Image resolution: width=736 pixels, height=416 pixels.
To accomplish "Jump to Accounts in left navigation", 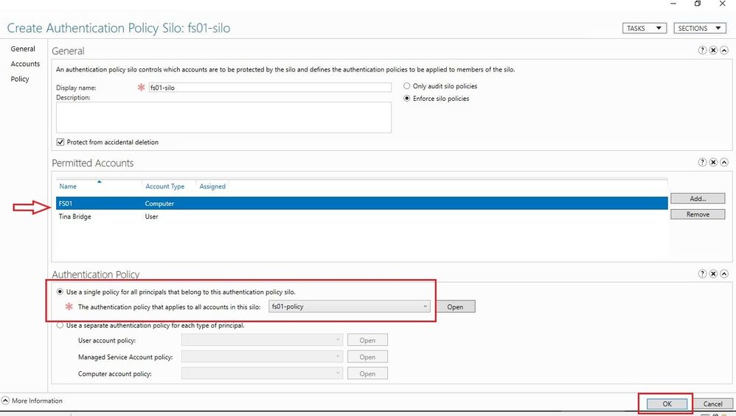I will tap(25, 64).
